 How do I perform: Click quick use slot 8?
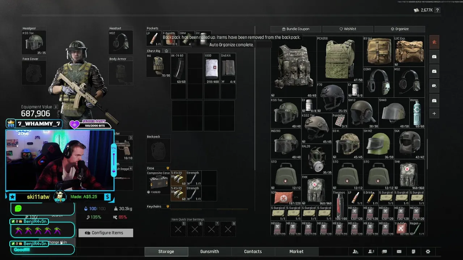[x=228, y=229]
